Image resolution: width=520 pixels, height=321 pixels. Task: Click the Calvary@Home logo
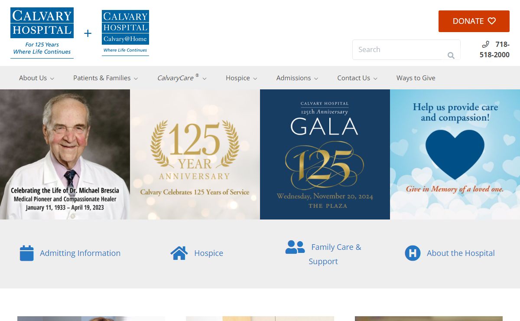[x=125, y=33]
